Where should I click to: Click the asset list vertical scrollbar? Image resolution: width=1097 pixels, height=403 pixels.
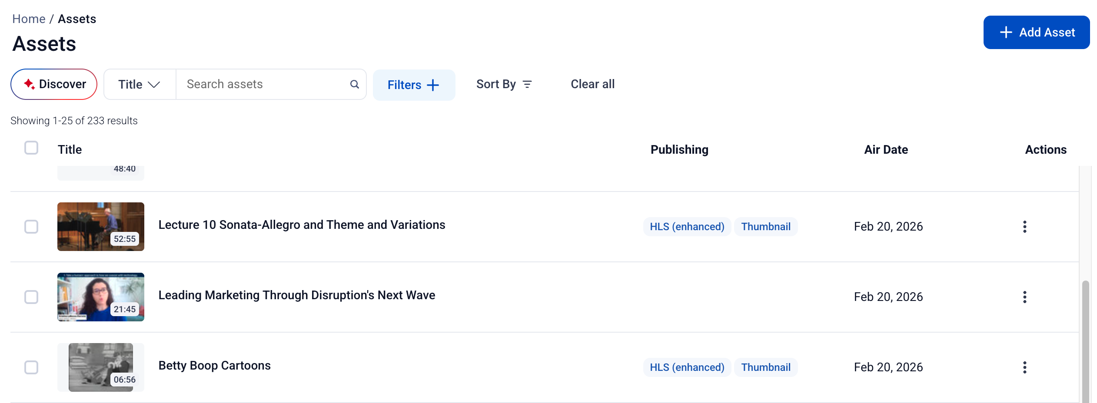point(1085,341)
